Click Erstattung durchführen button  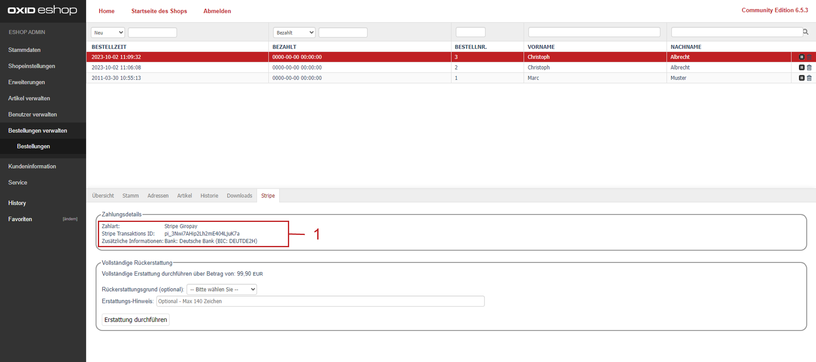tap(135, 320)
